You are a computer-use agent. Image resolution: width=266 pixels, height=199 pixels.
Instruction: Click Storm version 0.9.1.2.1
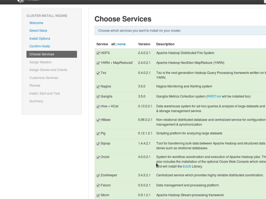[144, 195]
